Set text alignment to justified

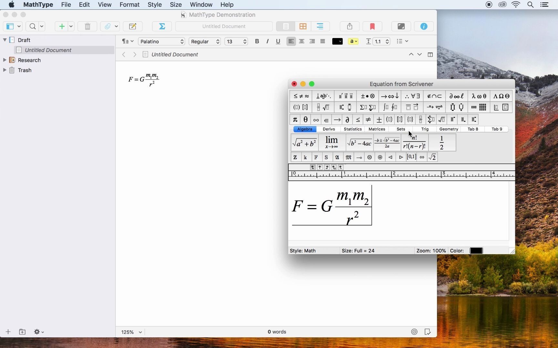pyautogui.click(x=323, y=41)
